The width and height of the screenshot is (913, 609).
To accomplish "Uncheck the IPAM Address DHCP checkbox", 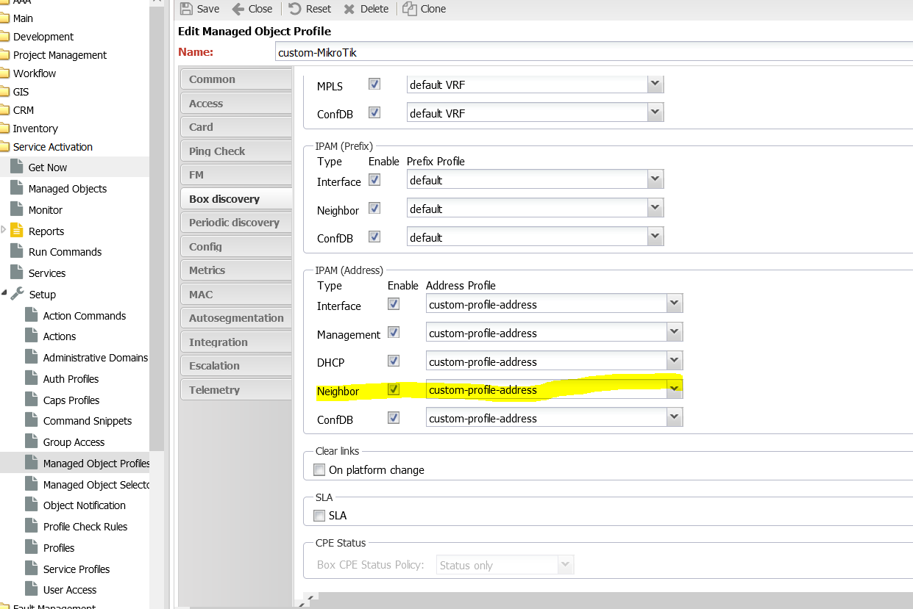I will (x=394, y=361).
